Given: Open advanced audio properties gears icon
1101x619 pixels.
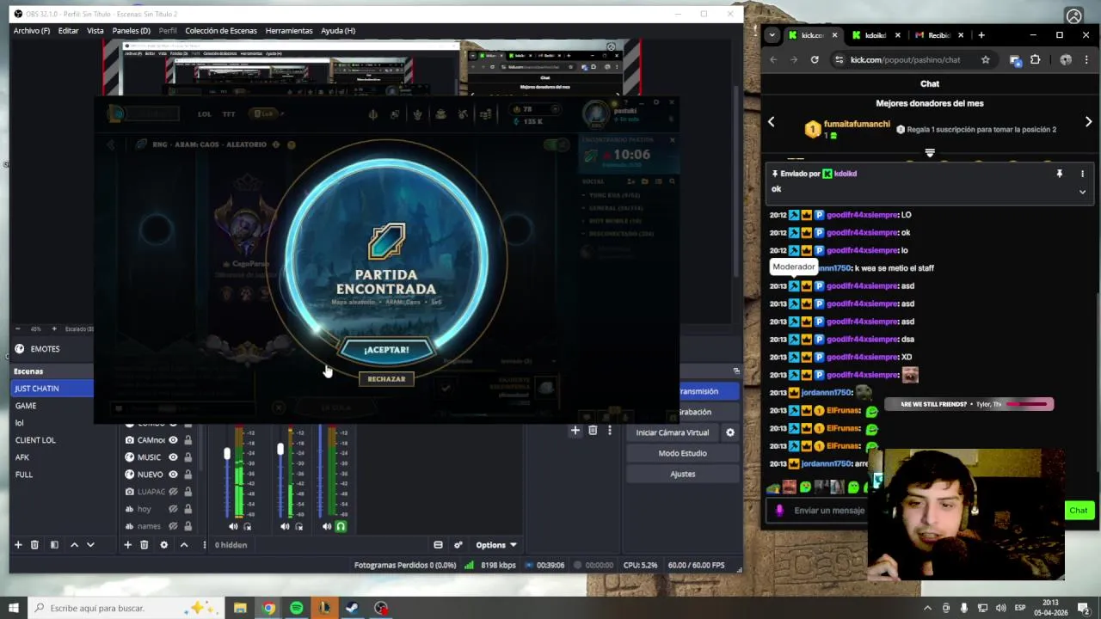Looking at the screenshot, I should coord(458,544).
